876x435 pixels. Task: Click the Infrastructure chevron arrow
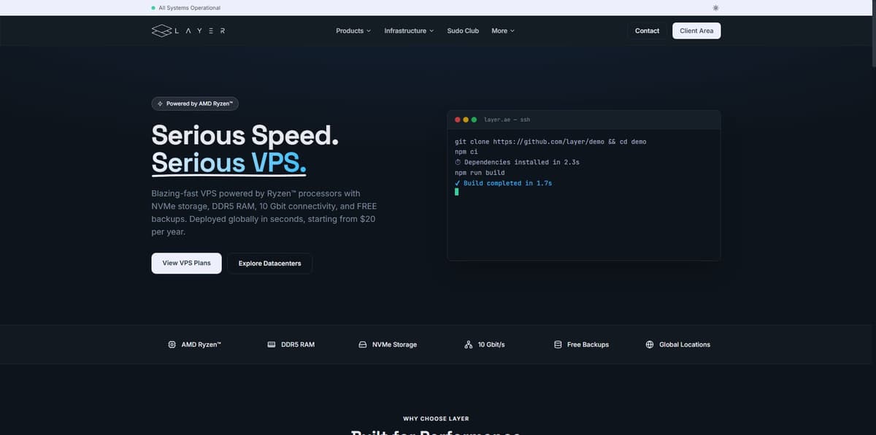pyautogui.click(x=431, y=31)
